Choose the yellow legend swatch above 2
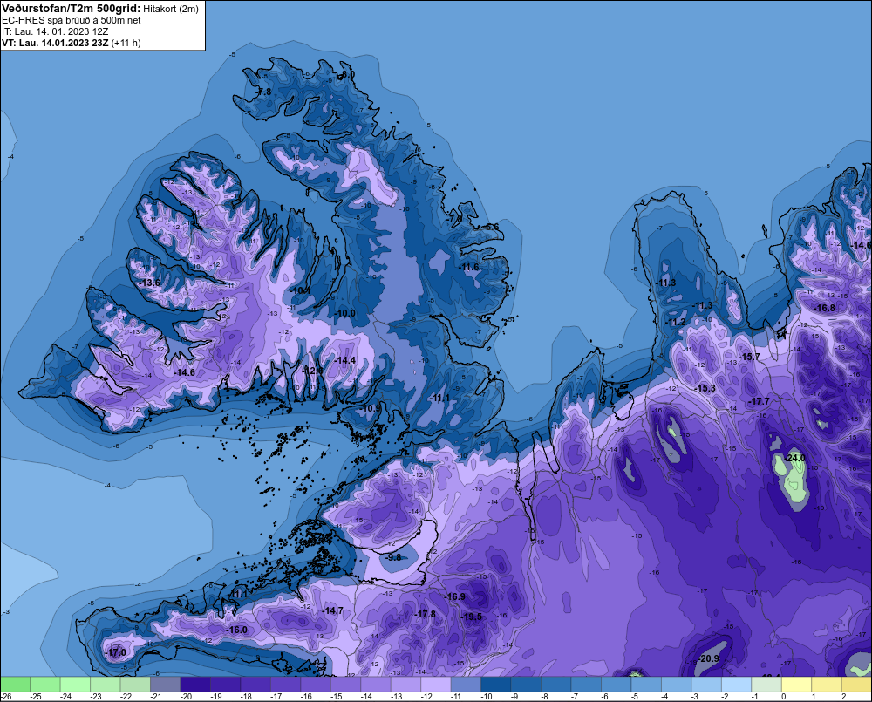872x702 pixels. (x=856, y=684)
